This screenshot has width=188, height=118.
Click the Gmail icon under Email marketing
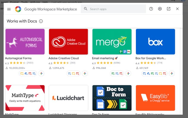121,73
